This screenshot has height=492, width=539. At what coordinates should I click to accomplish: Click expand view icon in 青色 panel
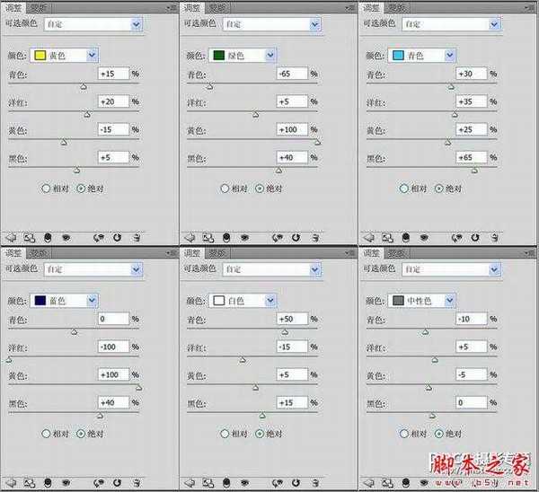point(388,237)
